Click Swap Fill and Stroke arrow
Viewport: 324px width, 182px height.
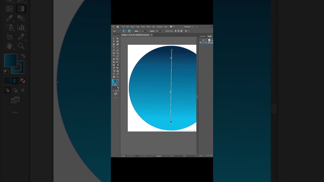[118, 80]
